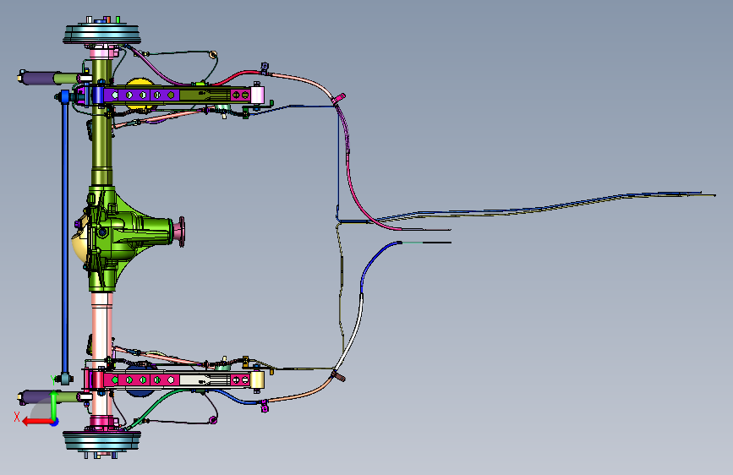Click the red X axis label
Viewport: 733px width, 475px height.
pos(17,417)
